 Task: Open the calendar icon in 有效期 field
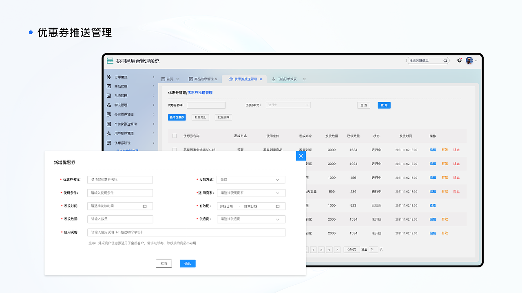click(278, 206)
